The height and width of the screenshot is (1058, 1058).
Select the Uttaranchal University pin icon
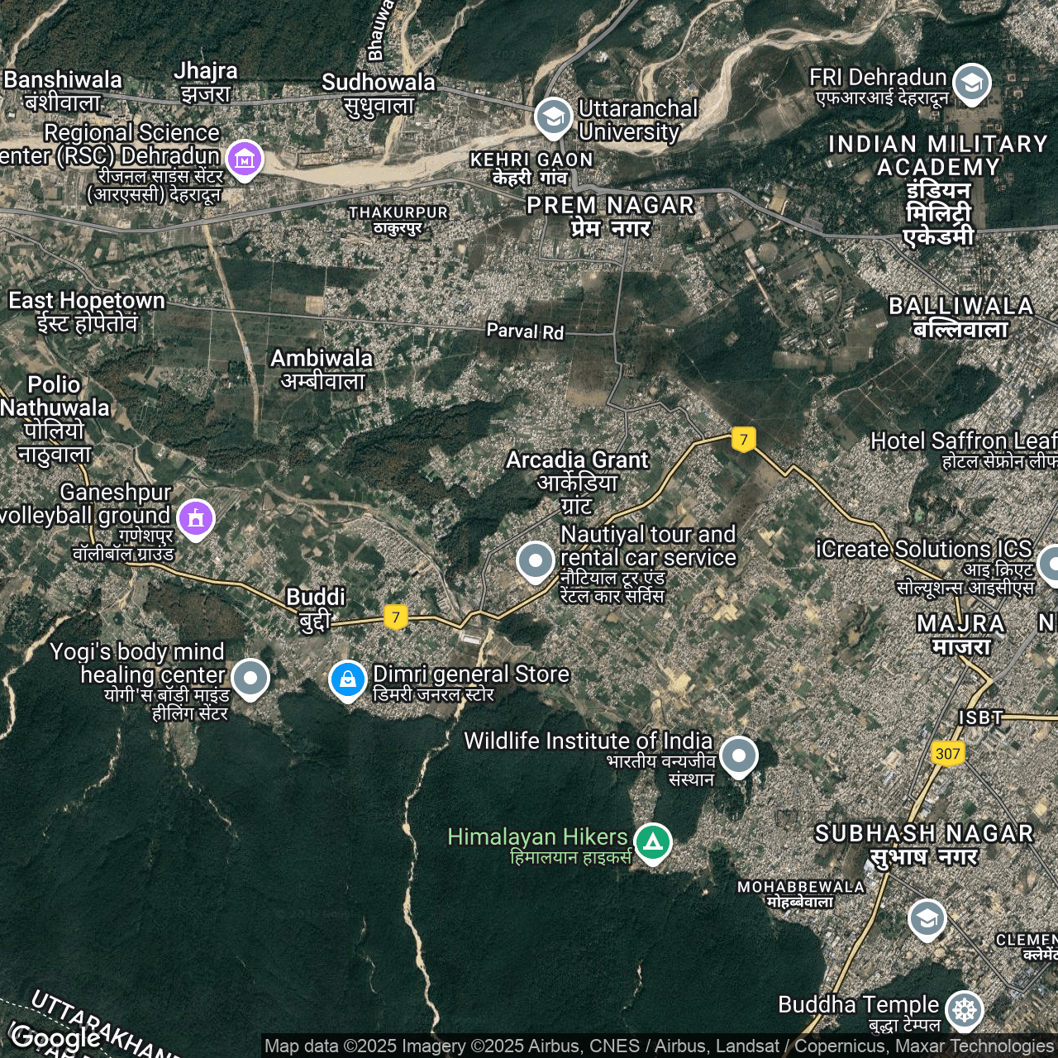pos(553,117)
